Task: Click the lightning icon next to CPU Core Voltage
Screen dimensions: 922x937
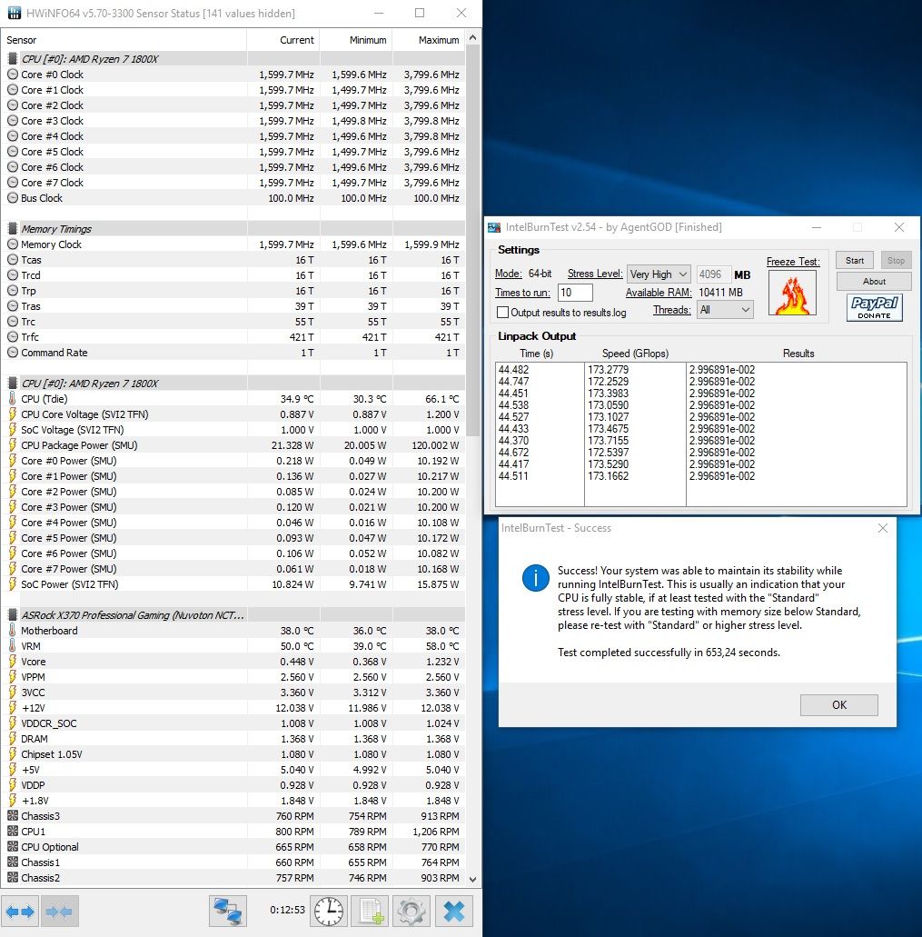Action: [13, 414]
